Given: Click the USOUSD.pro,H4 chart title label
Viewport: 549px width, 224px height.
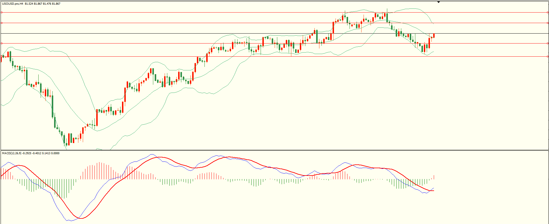Looking at the screenshot, I should click(x=13, y=4).
